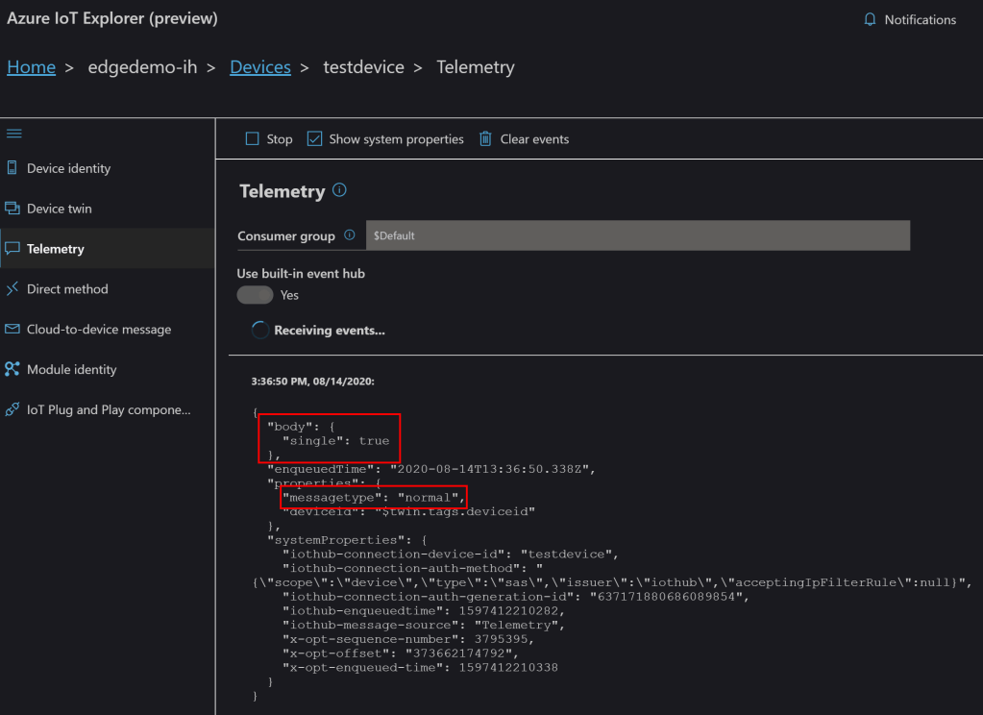
Task: Click the Cloud-to-device message envelope icon
Action: tap(12, 330)
